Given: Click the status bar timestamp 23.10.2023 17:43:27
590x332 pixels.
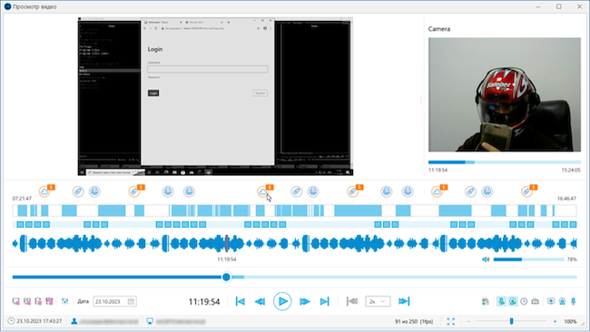Looking at the screenshot, I should click(39, 321).
